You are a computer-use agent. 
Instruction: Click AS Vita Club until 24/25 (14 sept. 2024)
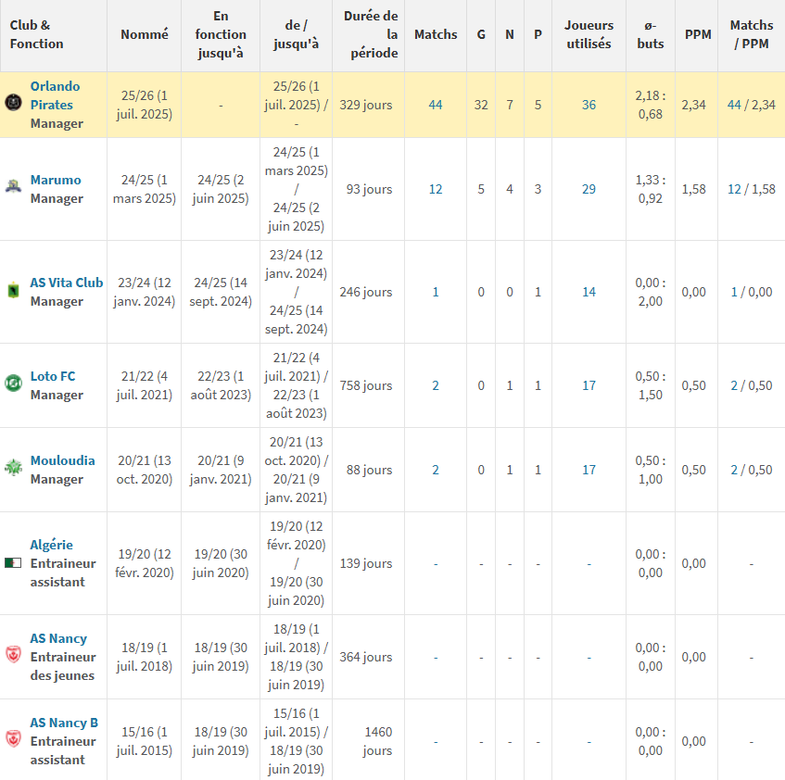[x=221, y=292]
